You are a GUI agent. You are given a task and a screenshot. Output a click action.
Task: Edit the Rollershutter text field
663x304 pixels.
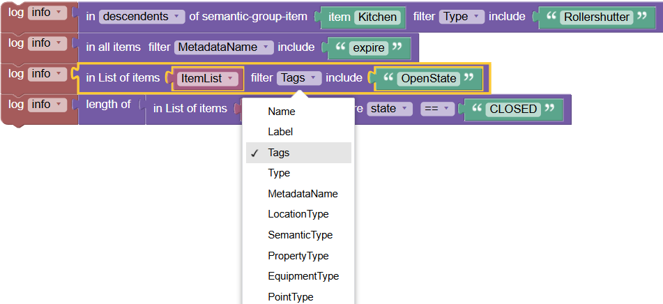(597, 17)
